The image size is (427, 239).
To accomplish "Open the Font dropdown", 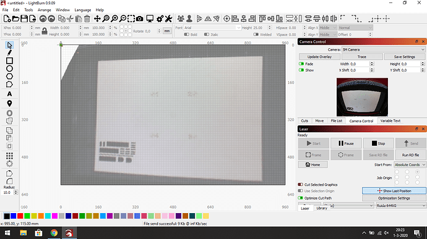I will coord(212,27).
